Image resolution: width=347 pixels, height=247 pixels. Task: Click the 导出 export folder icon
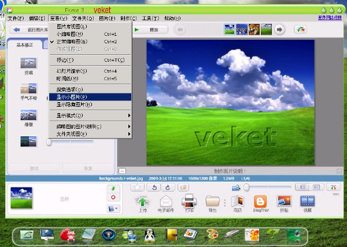(212, 204)
